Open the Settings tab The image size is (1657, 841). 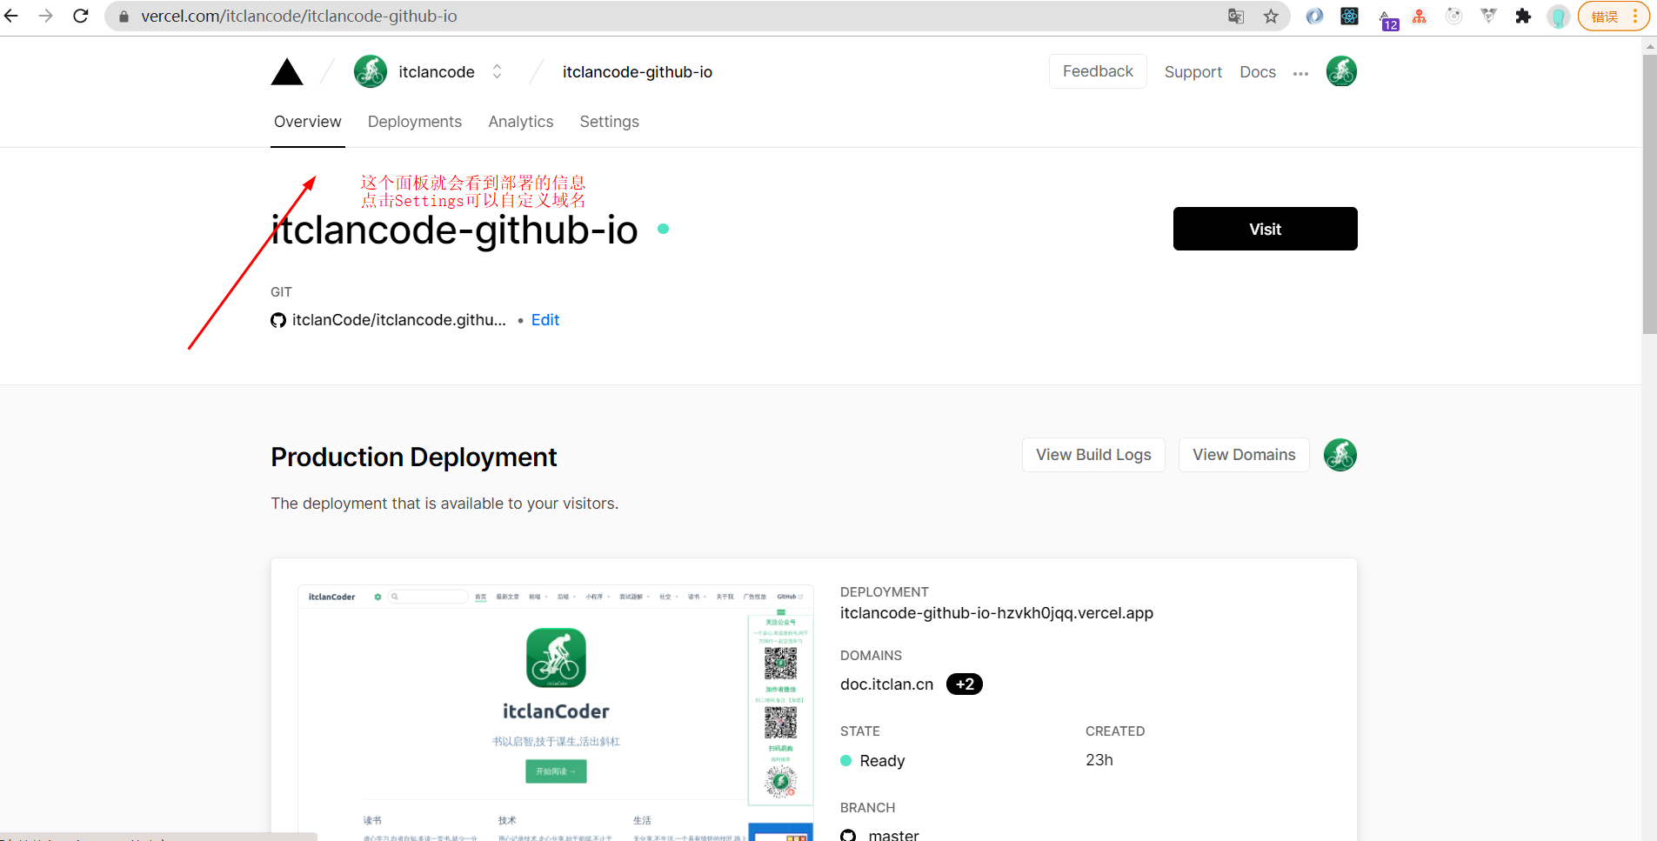pyautogui.click(x=609, y=122)
